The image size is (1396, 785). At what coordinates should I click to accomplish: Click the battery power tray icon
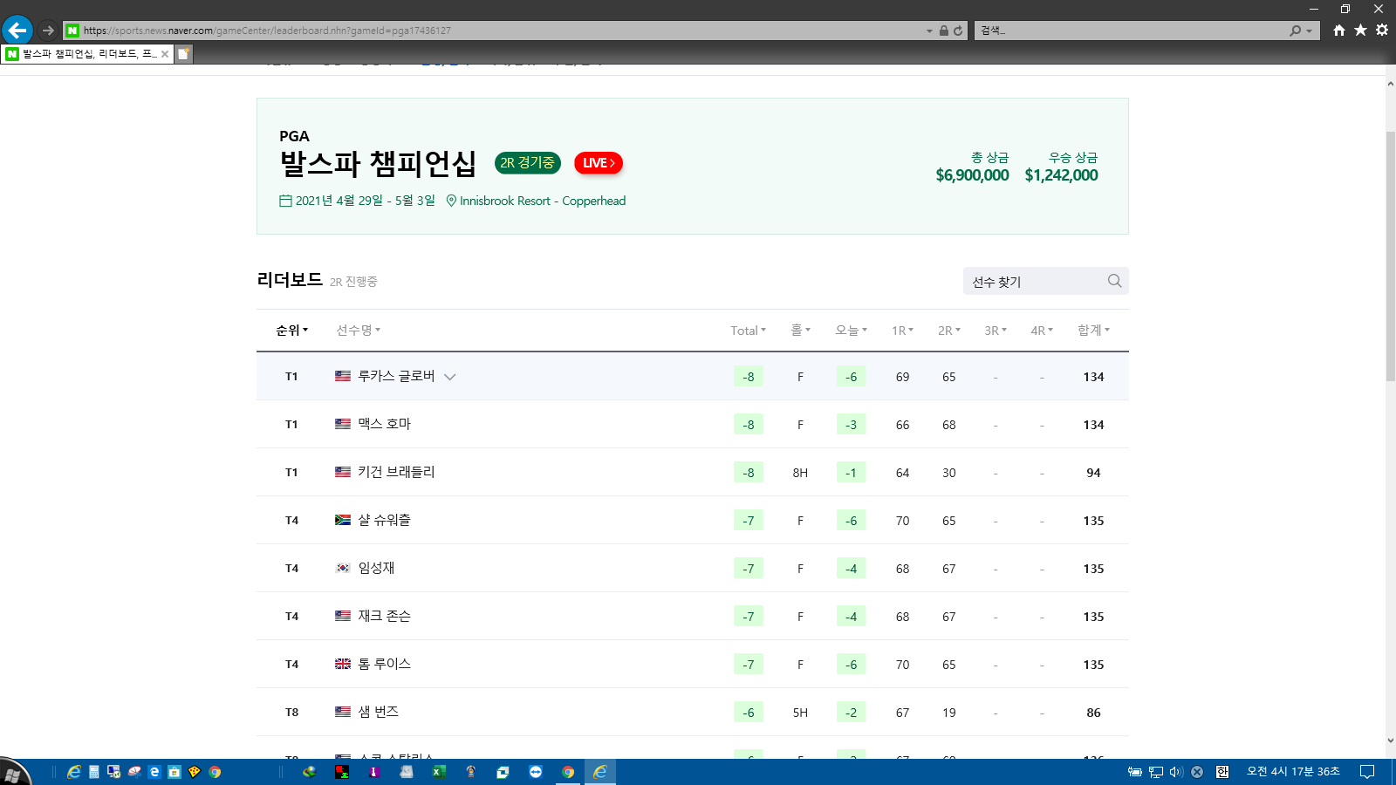(x=1134, y=772)
